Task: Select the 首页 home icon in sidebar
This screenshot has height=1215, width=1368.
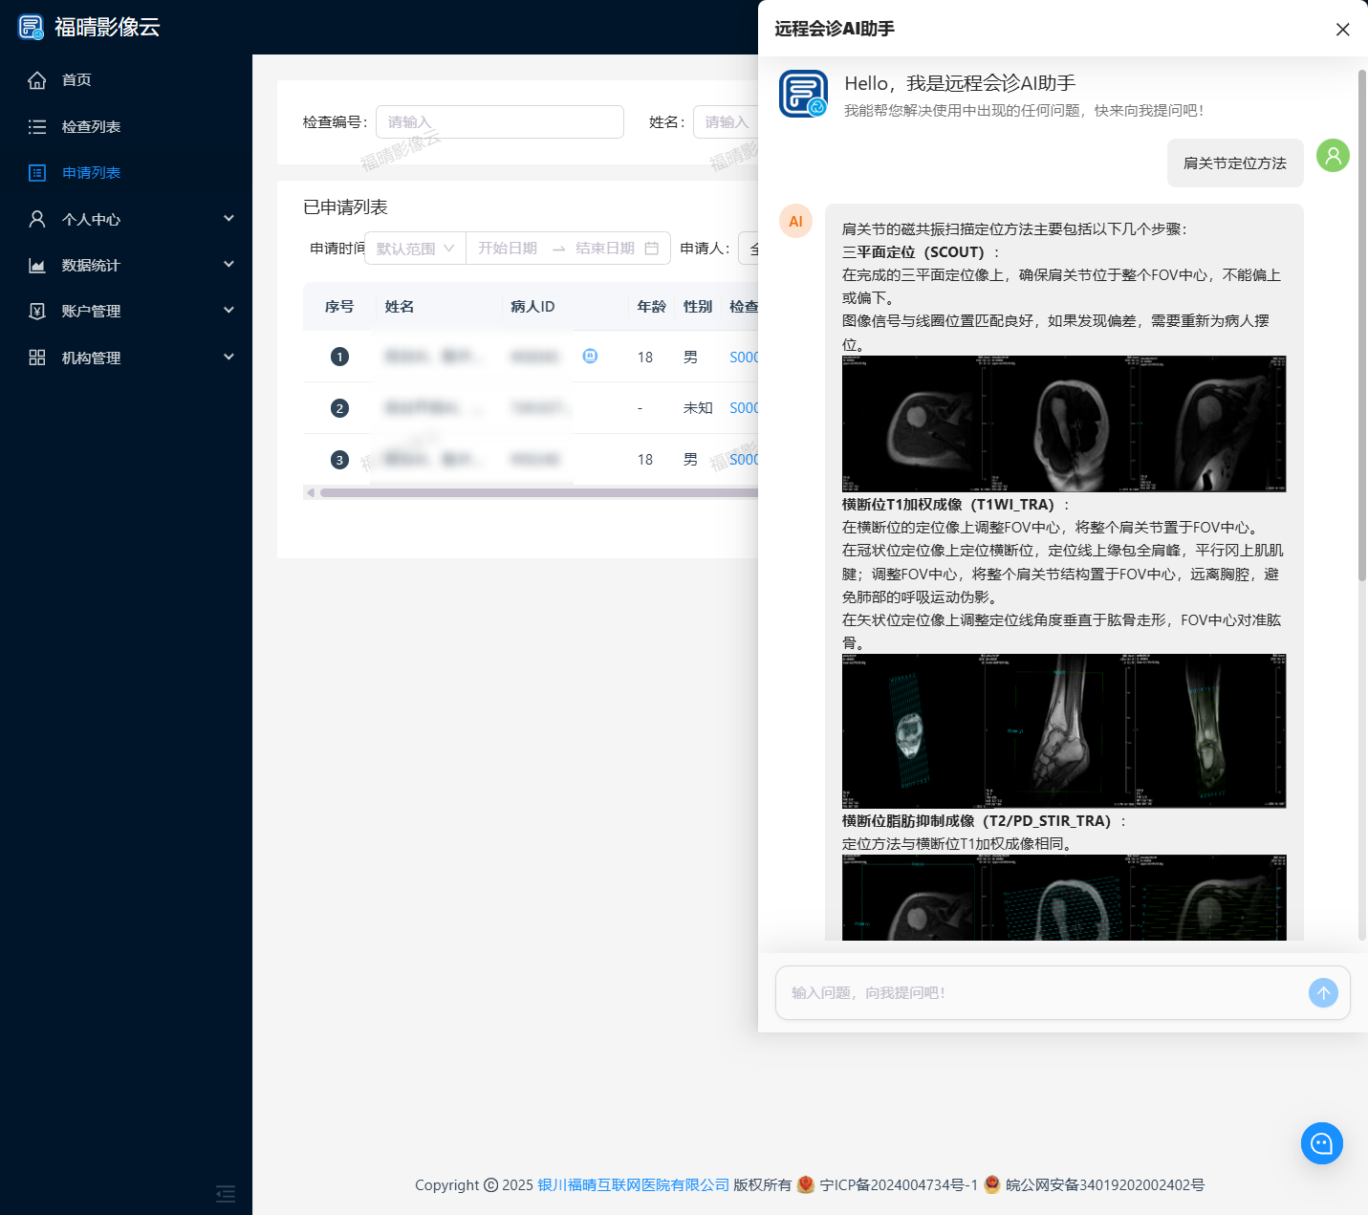Action: 36,80
